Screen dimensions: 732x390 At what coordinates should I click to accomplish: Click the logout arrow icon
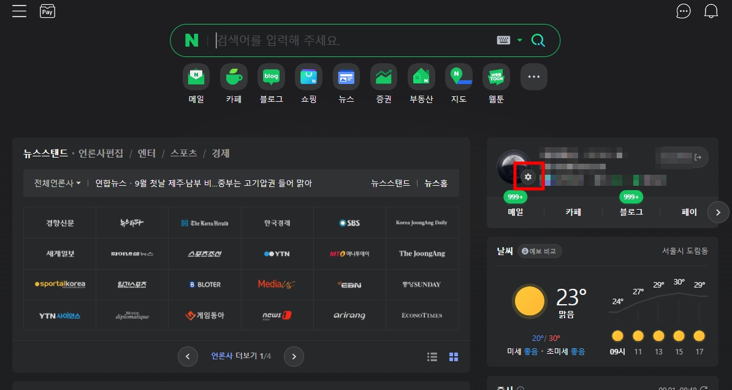[698, 158]
